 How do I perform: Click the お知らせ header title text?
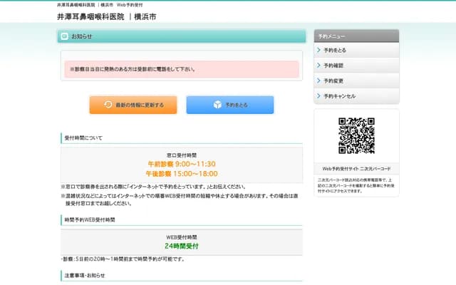82,36
